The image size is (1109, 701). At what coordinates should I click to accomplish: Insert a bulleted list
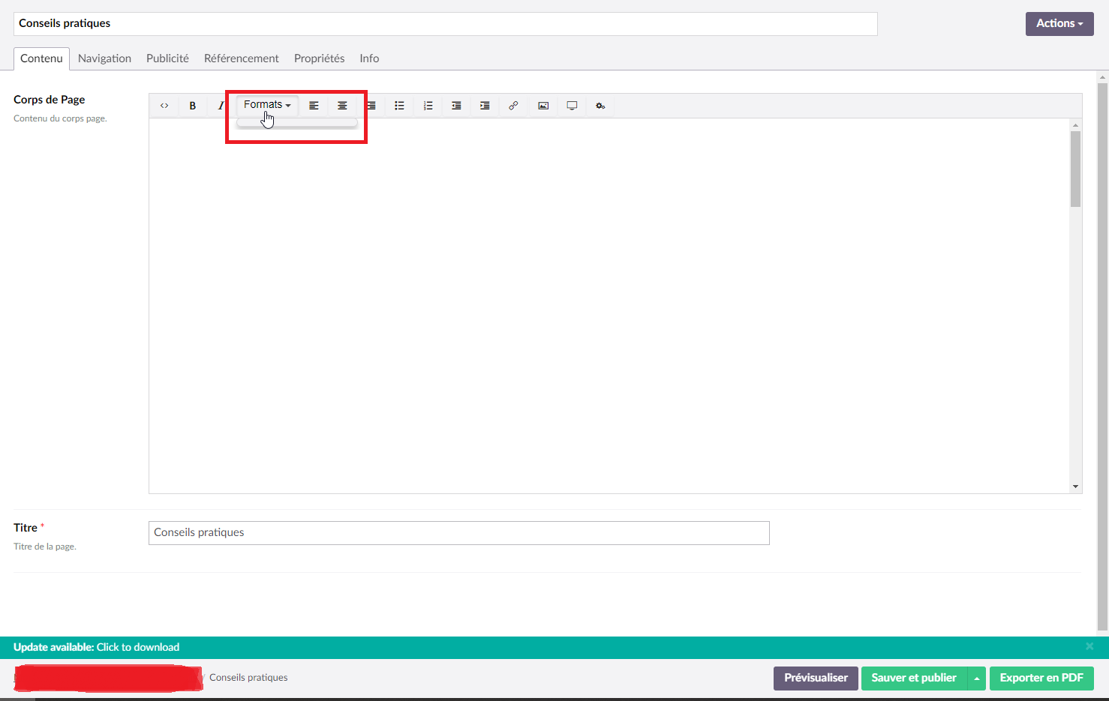(399, 106)
